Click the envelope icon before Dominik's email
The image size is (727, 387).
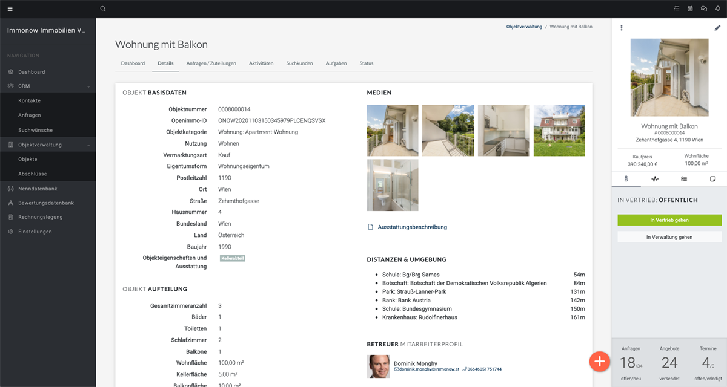pyautogui.click(x=396, y=369)
